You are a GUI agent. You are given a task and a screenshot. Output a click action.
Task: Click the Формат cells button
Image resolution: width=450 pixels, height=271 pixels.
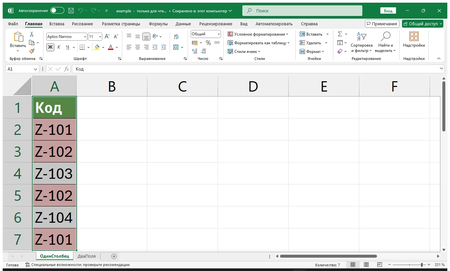click(312, 51)
